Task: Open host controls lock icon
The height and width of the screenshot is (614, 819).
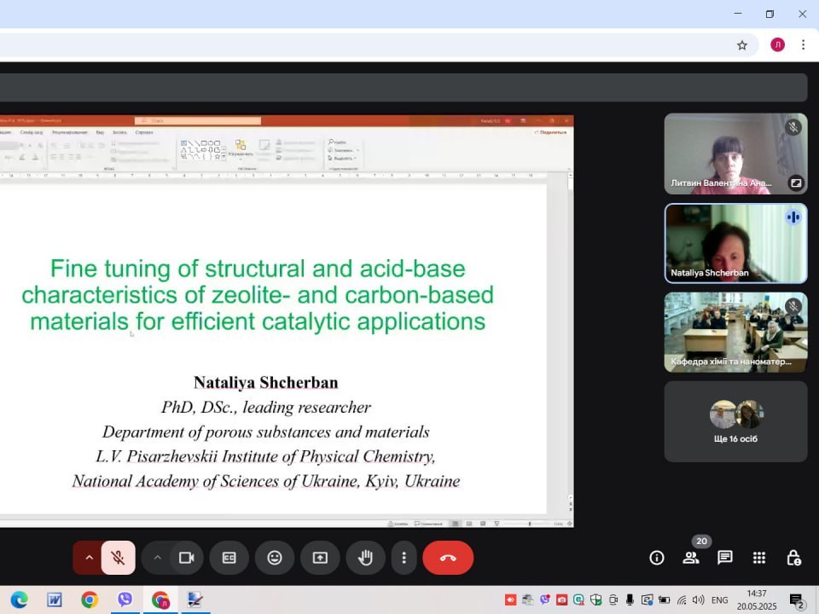Action: pyautogui.click(x=793, y=558)
